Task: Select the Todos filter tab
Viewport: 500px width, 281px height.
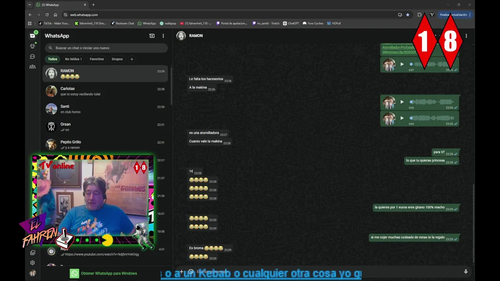Action: [52, 59]
